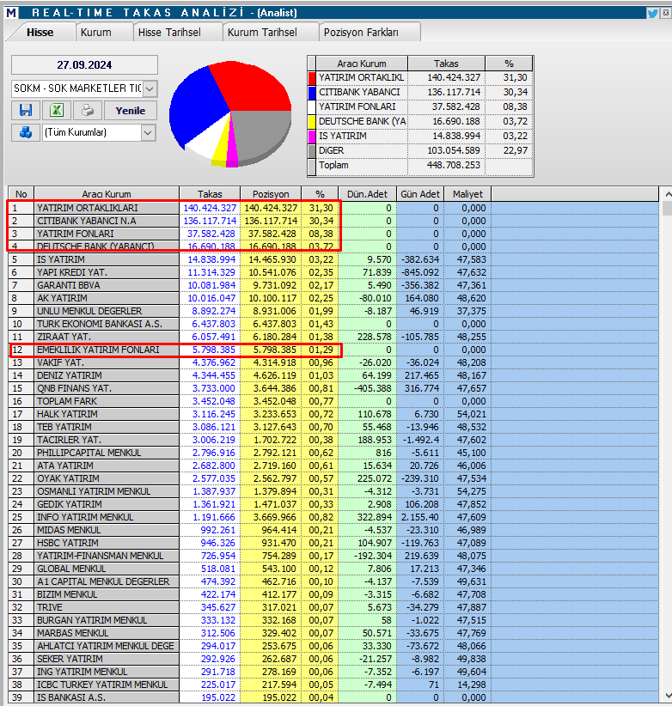The height and width of the screenshot is (706, 672).
Task: Click the scroll down arrow of table scrollbar
Action: pos(668,696)
